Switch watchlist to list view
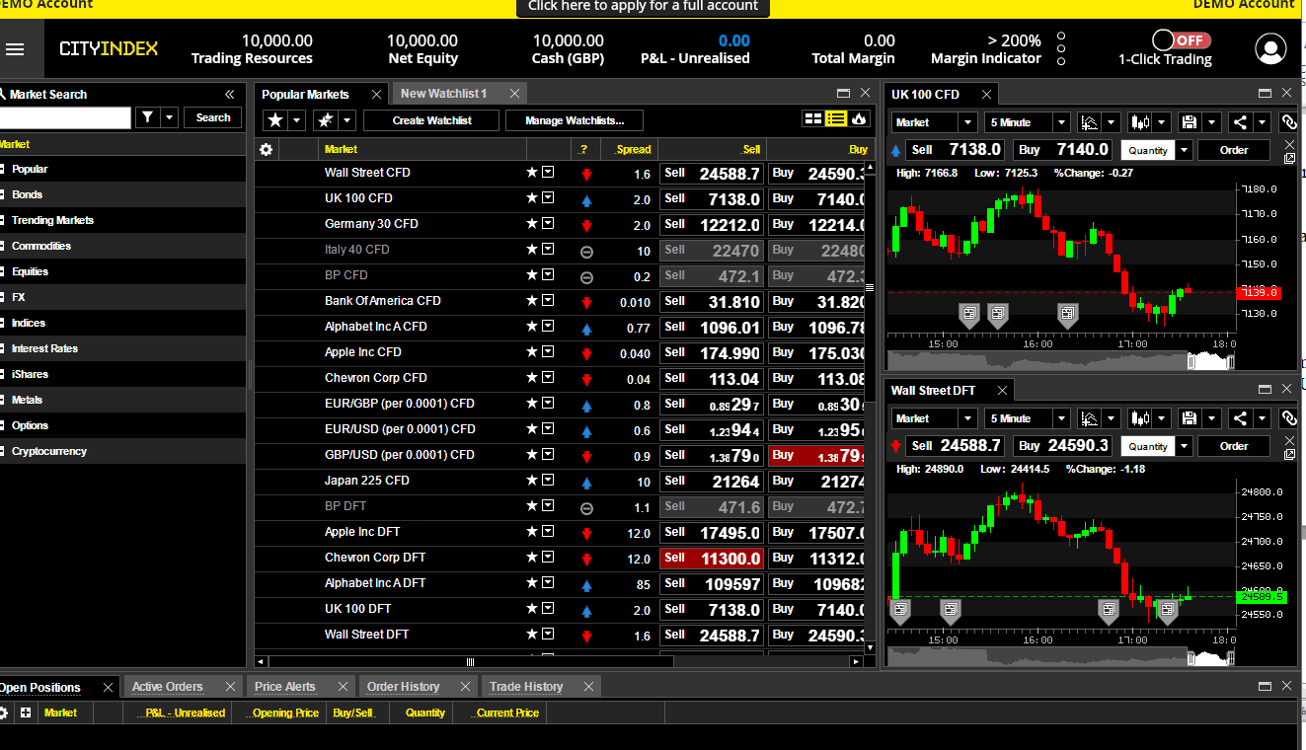The width and height of the screenshot is (1306, 750). pos(836,119)
